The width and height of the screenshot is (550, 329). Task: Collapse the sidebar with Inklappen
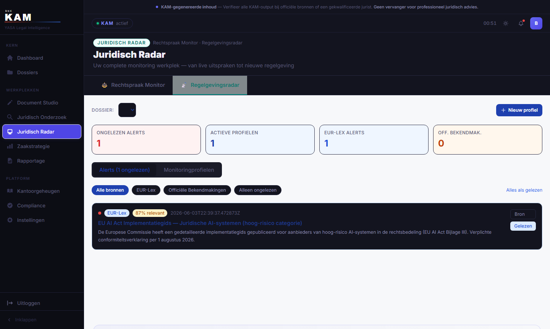pos(22,320)
